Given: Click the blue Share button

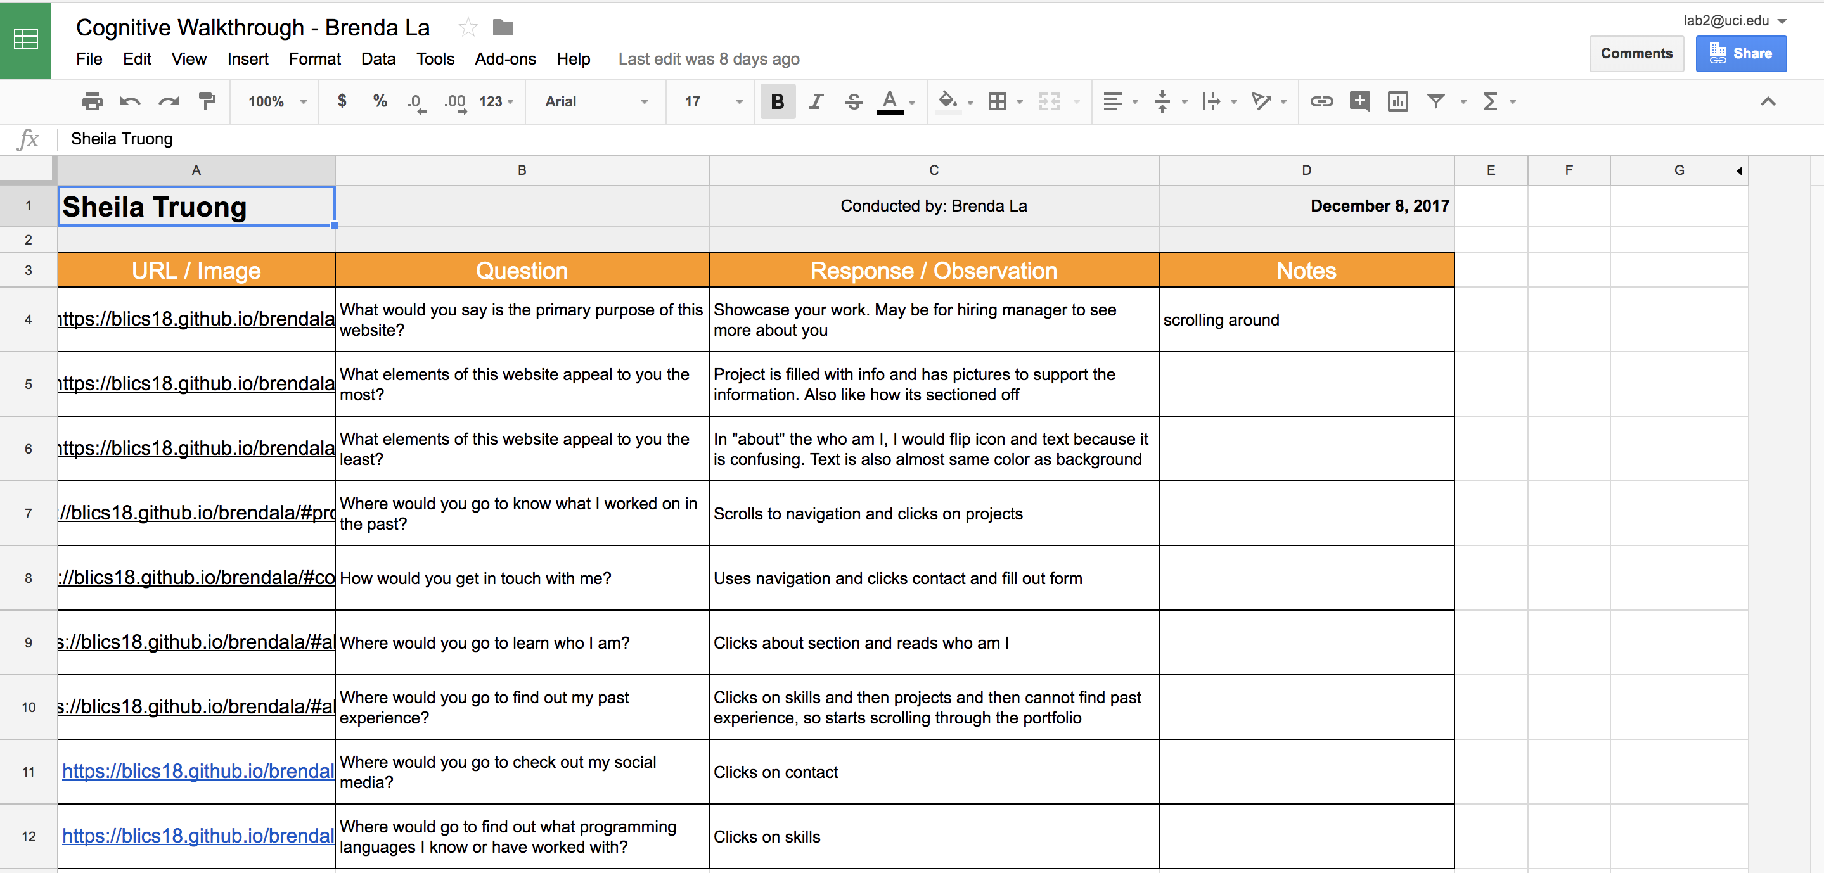Looking at the screenshot, I should click(1740, 54).
